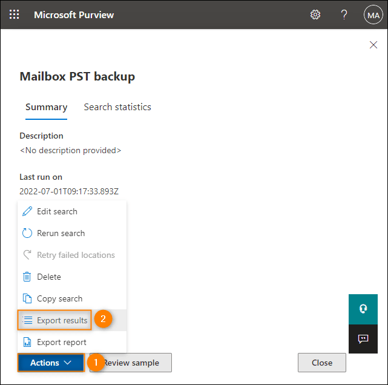Close the flyout panel with X

click(373, 45)
